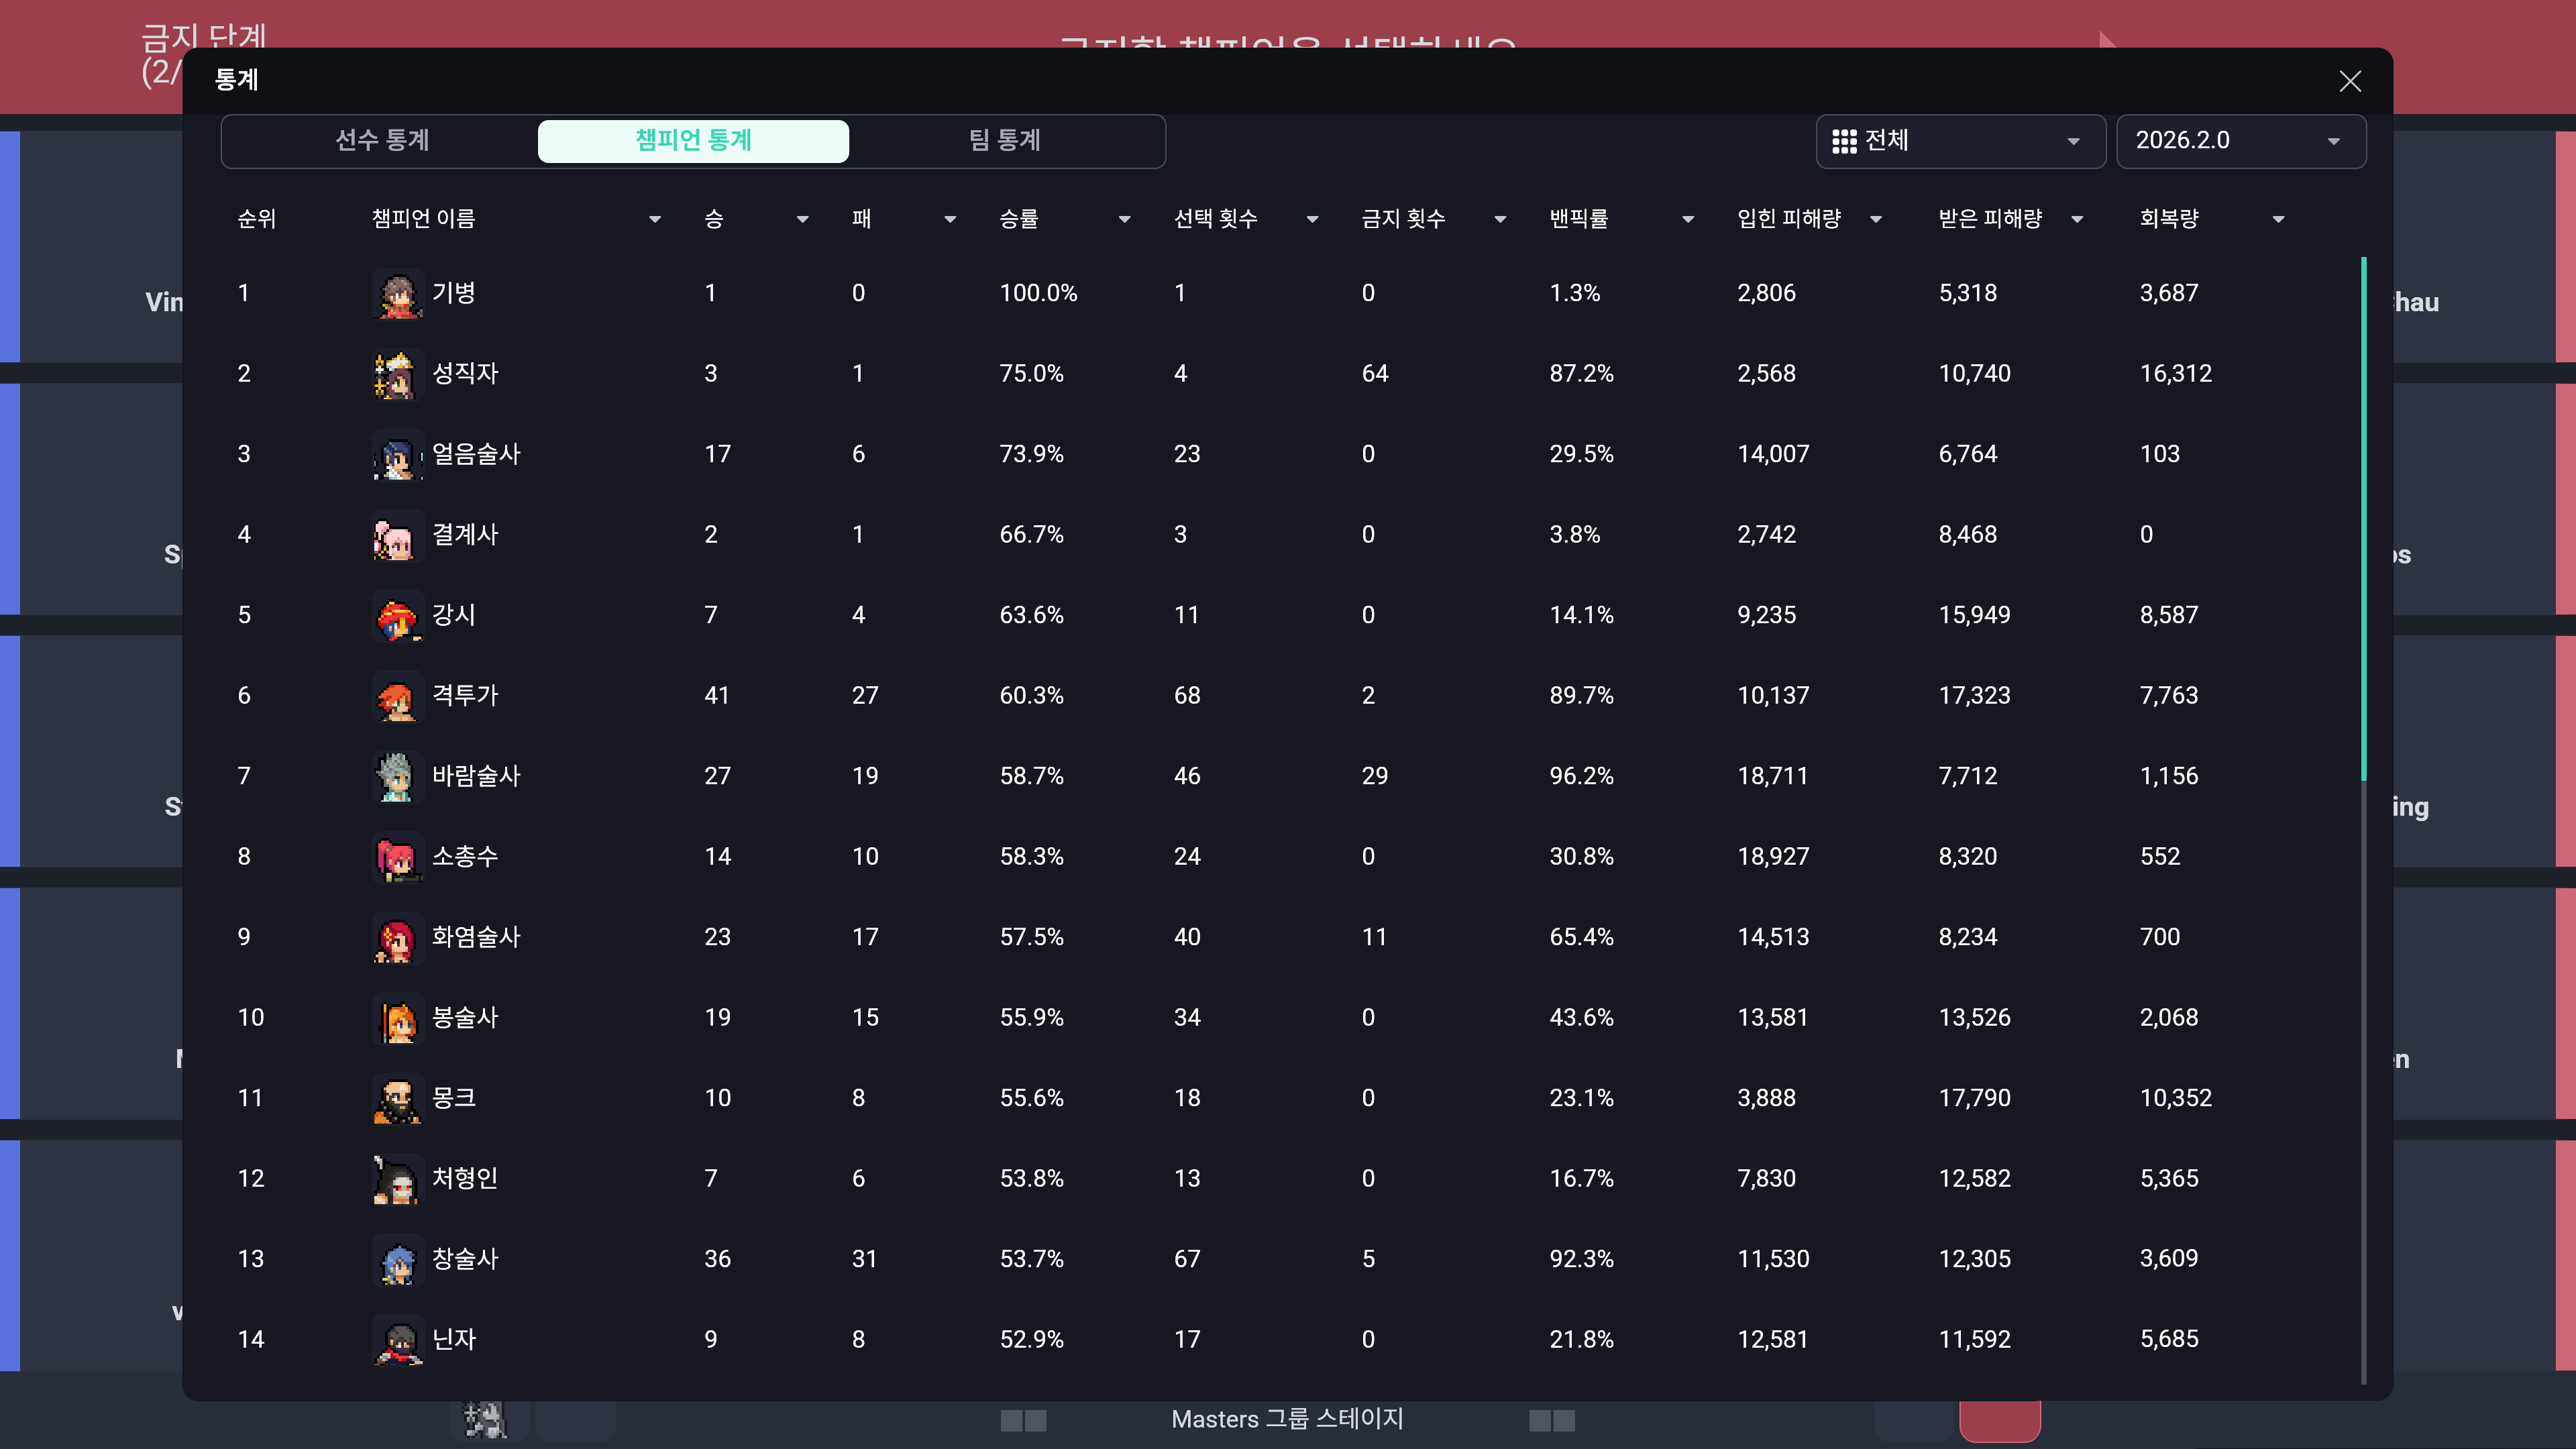Sort by 승률 column arrow
Image resolution: width=2576 pixels, height=1449 pixels.
(x=1124, y=220)
